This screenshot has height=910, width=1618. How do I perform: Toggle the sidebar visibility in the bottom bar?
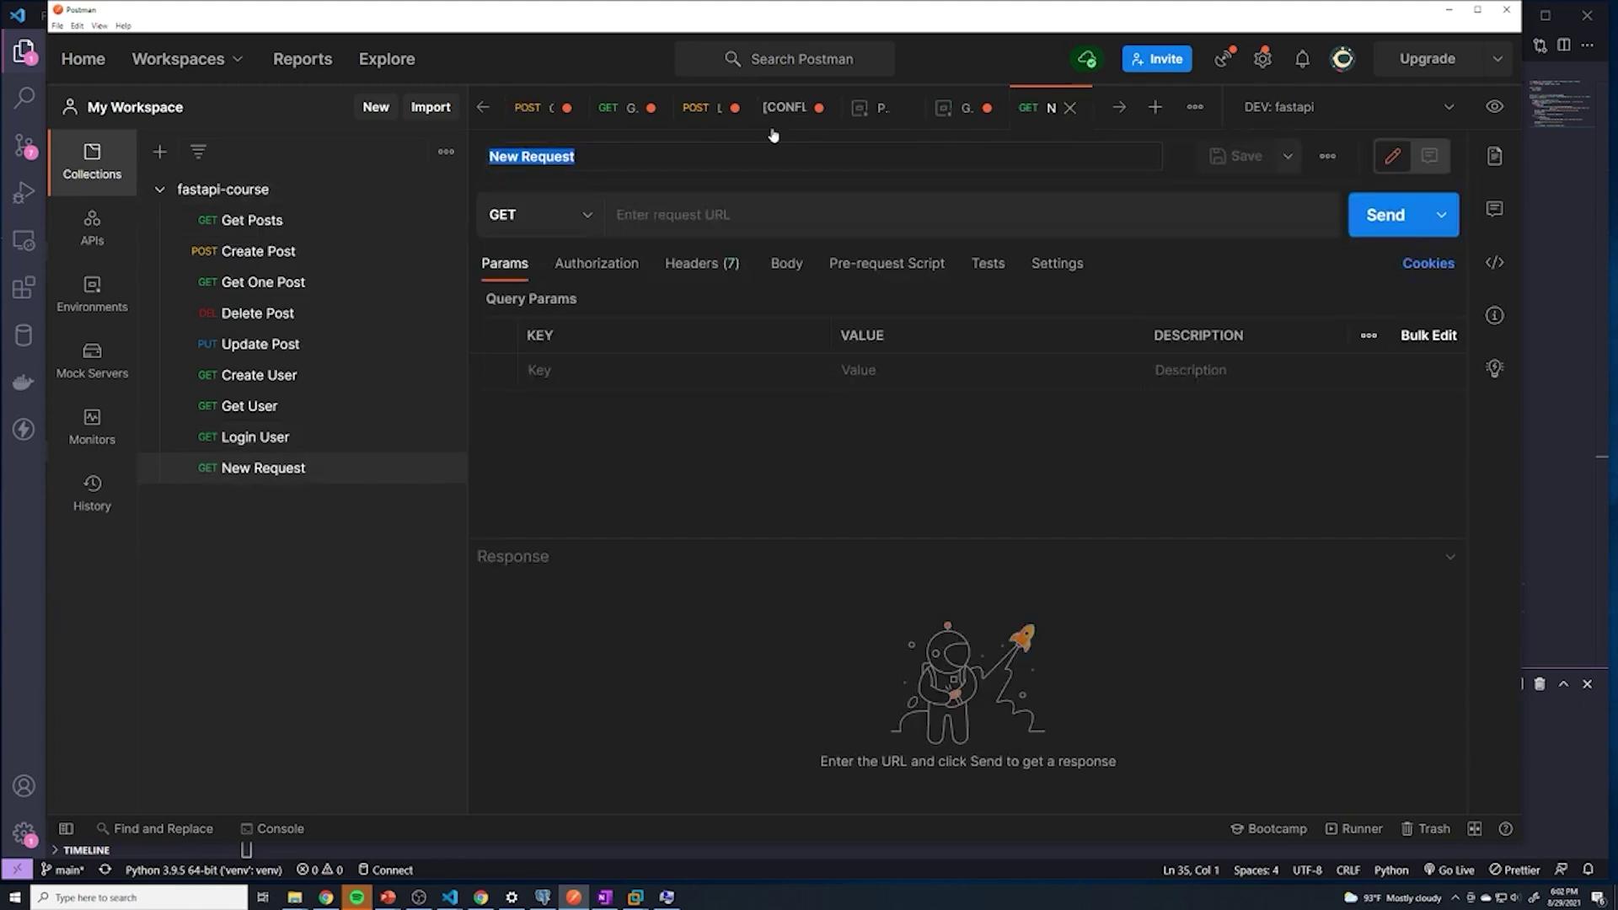tap(66, 828)
